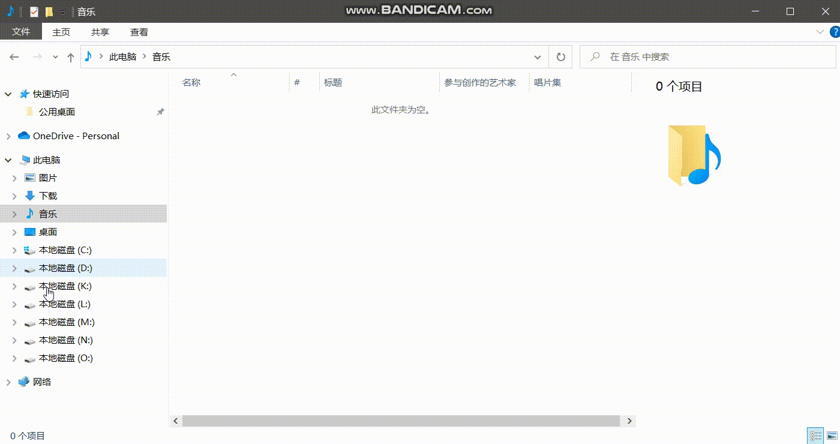The image size is (840, 444).
Task: Switch to large thumbnails view icon
Action: click(x=832, y=436)
